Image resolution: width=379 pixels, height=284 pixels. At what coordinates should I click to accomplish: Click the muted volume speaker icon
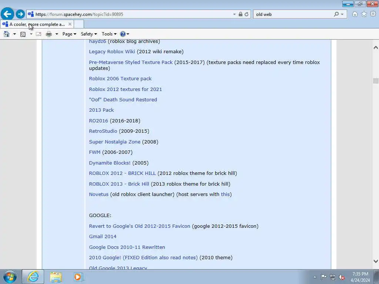click(342, 277)
